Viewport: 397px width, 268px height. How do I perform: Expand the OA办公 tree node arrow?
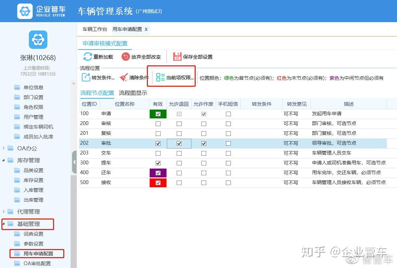pyautogui.click(x=4, y=148)
